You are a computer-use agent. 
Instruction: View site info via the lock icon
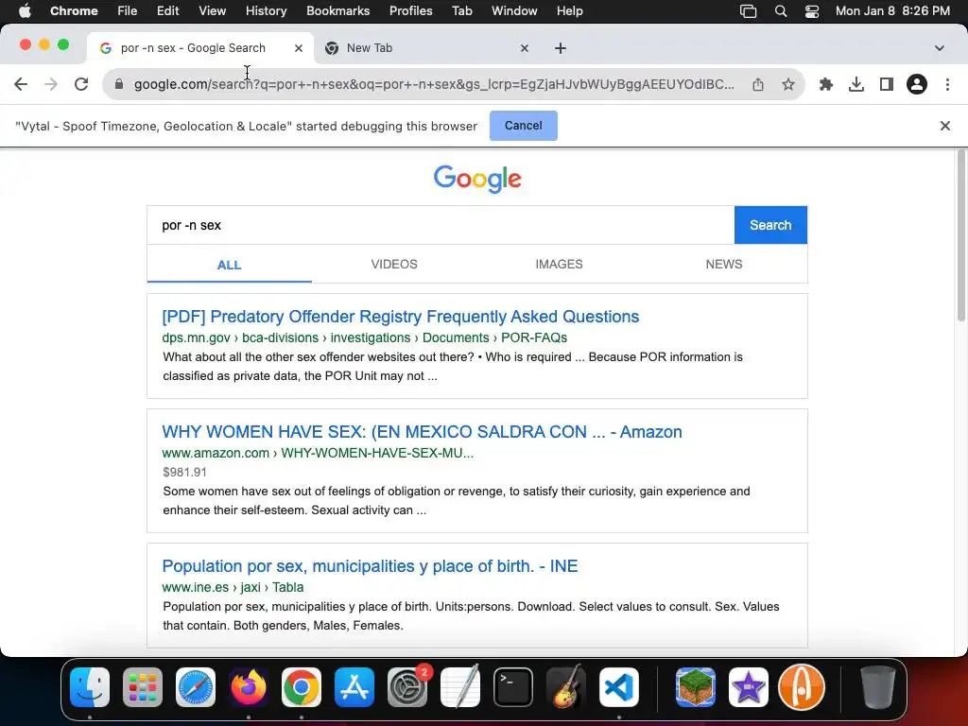[119, 84]
